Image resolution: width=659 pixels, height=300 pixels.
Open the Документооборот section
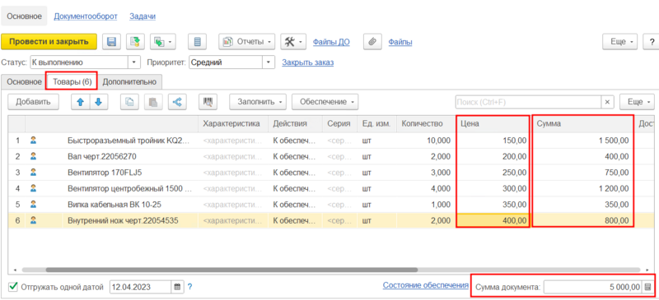(x=86, y=16)
